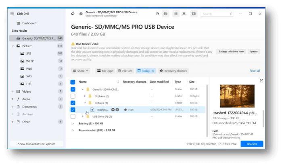Click the High recovery chances star icon
The height and width of the screenshot is (166, 282).
click(x=125, y=110)
